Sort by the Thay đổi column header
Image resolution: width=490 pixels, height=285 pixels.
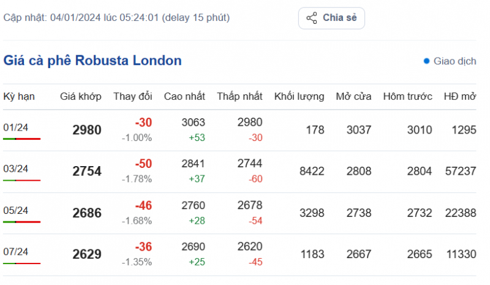(132, 96)
